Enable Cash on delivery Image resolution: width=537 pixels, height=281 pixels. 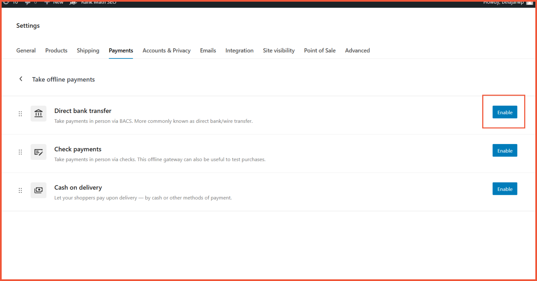[505, 189]
